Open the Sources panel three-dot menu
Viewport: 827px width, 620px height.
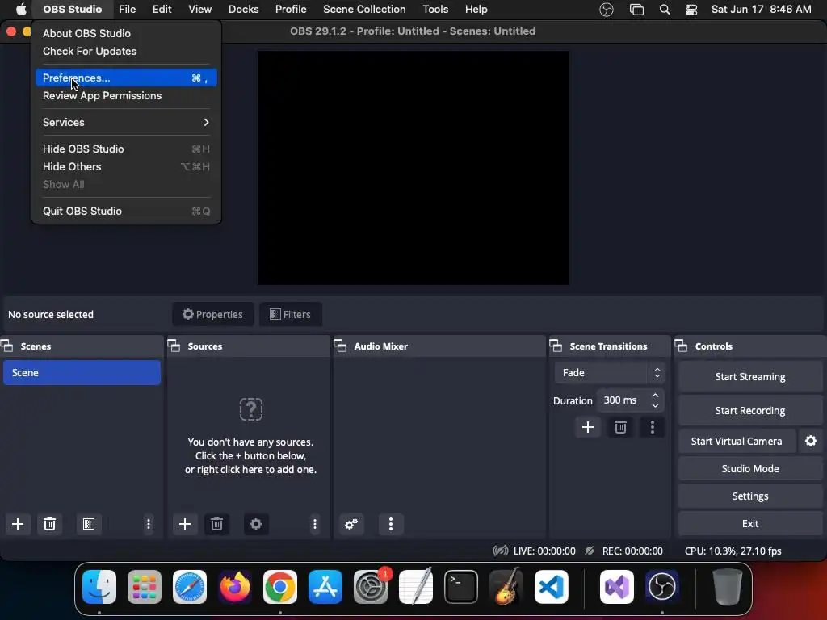(x=315, y=524)
